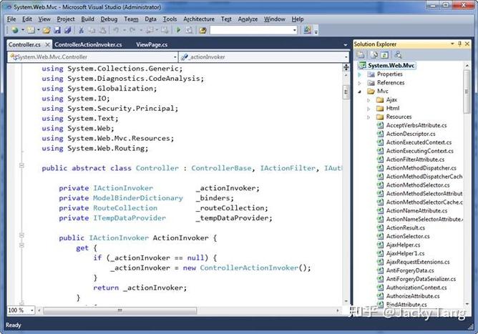Viewport: 478px width, 334px height.
Task: Open the Architecture menu
Action: pos(199,19)
